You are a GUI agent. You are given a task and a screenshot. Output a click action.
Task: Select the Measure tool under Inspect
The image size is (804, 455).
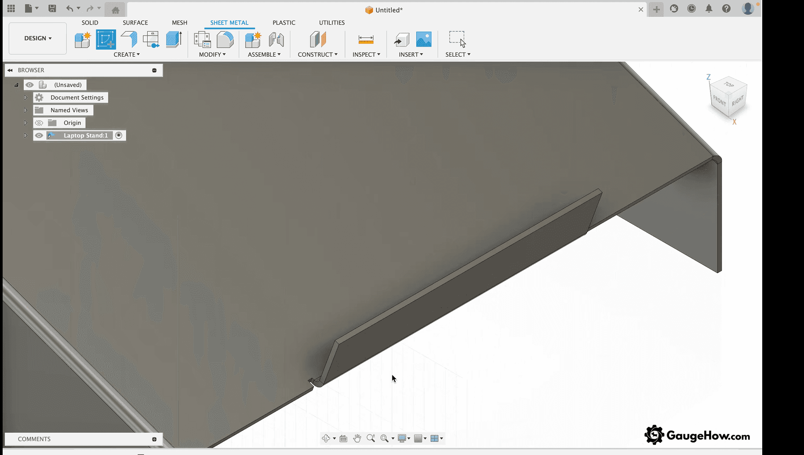pyautogui.click(x=366, y=39)
